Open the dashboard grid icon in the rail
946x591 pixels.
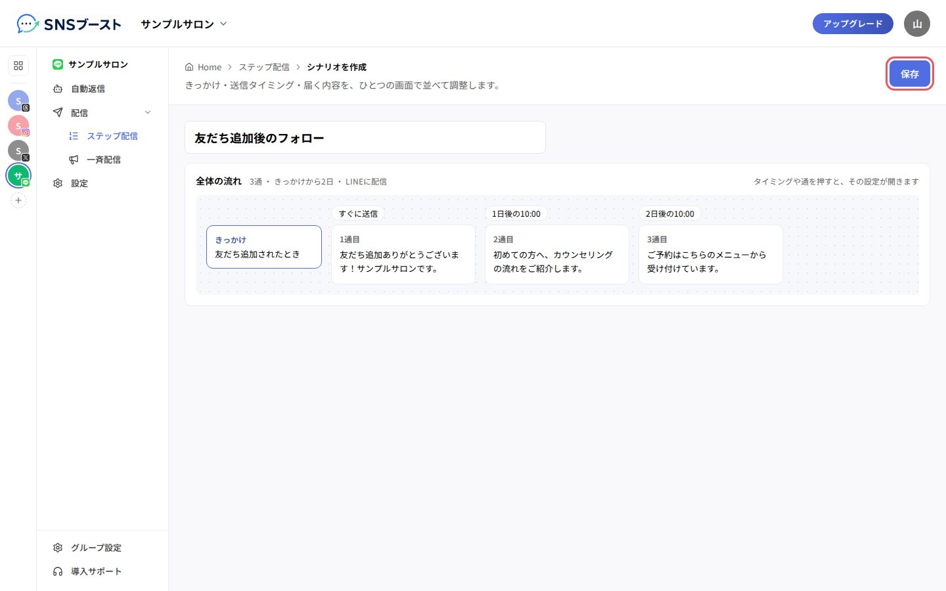coord(18,66)
